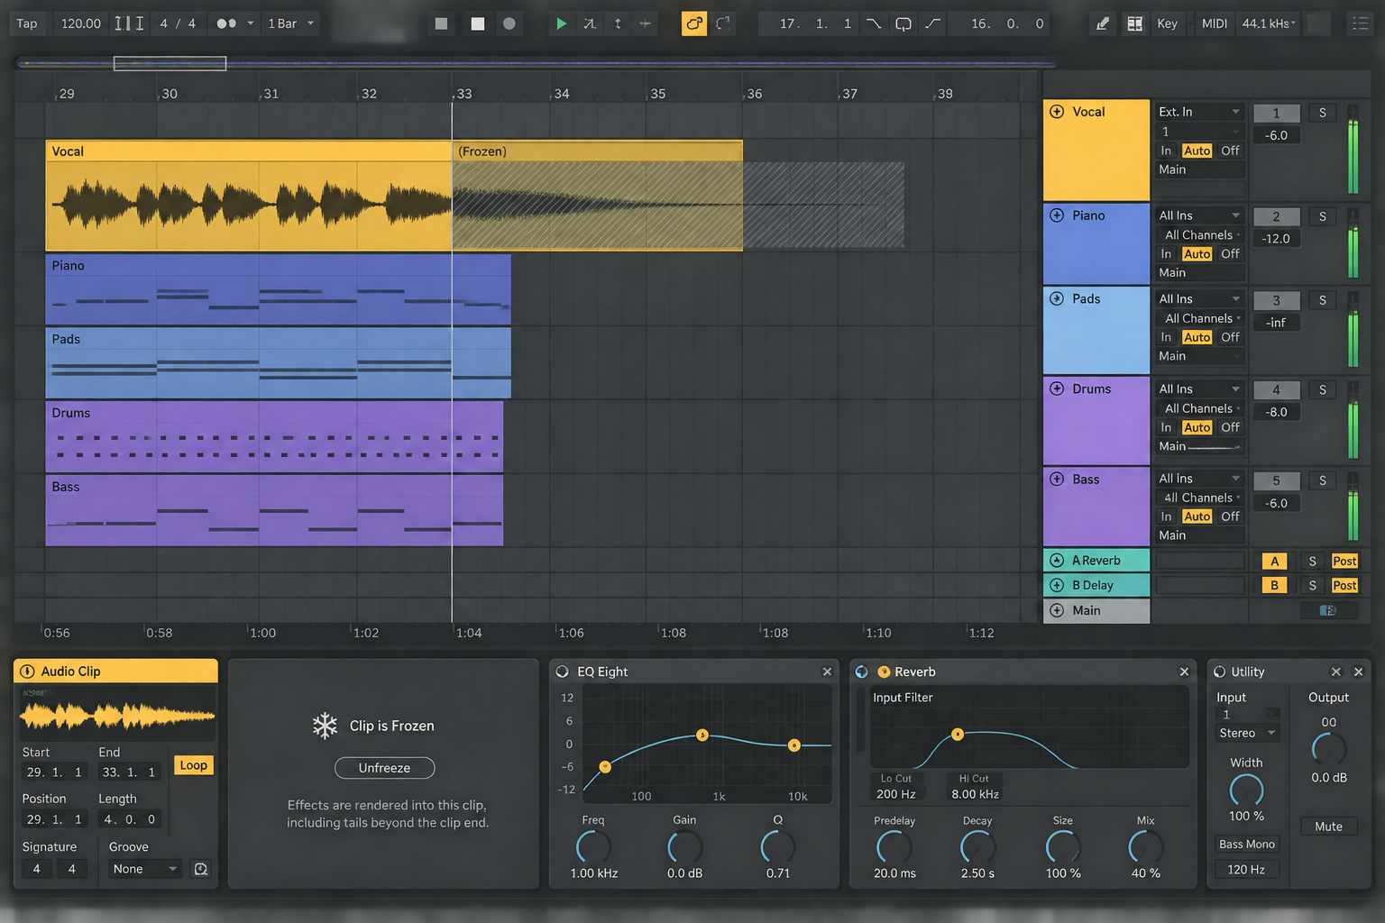The width and height of the screenshot is (1385, 923).
Task: Click the Vocal track fold icon
Action: (1057, 112)
